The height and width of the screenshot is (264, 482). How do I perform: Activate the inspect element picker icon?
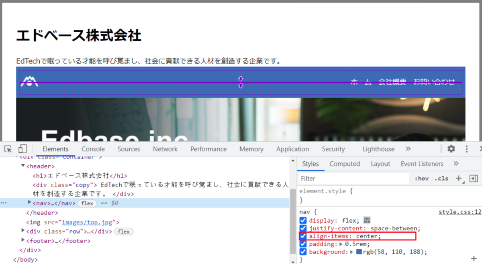point(8,149)
